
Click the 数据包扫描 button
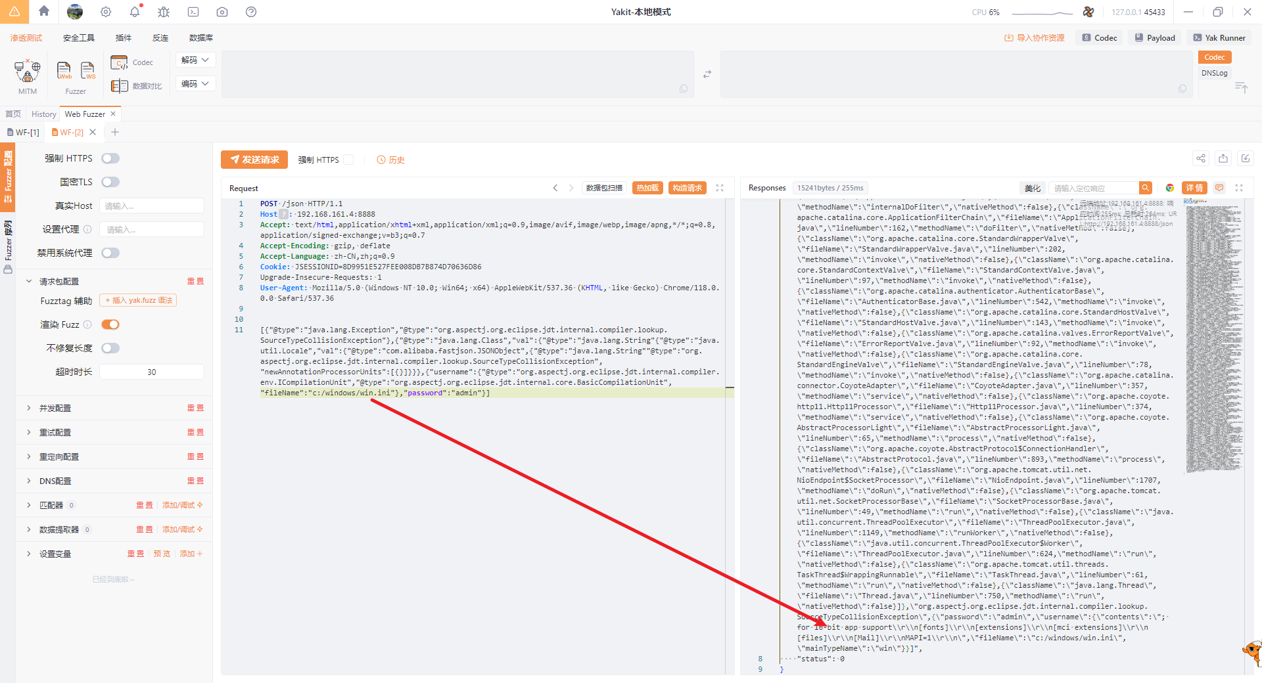(604, 188)
